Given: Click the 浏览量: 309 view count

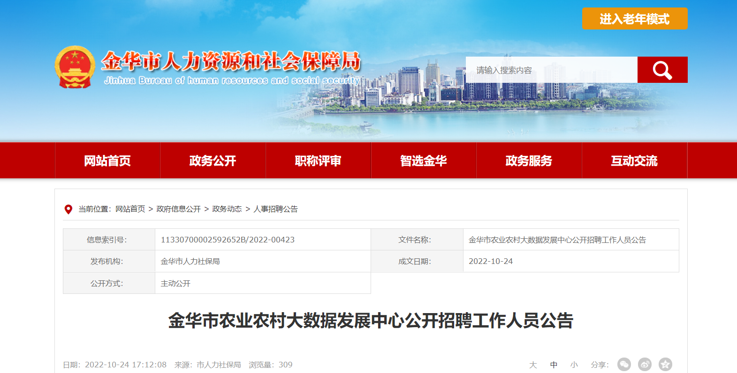Looking at the screenshot, I should pyautogui.click(x=271, y=365).
